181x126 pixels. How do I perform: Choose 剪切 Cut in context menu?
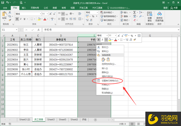tap(110, 47)
